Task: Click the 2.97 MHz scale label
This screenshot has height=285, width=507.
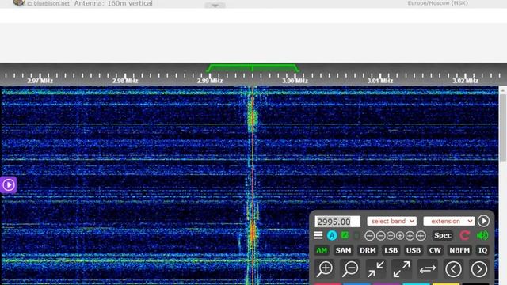Action: point(40,81)
